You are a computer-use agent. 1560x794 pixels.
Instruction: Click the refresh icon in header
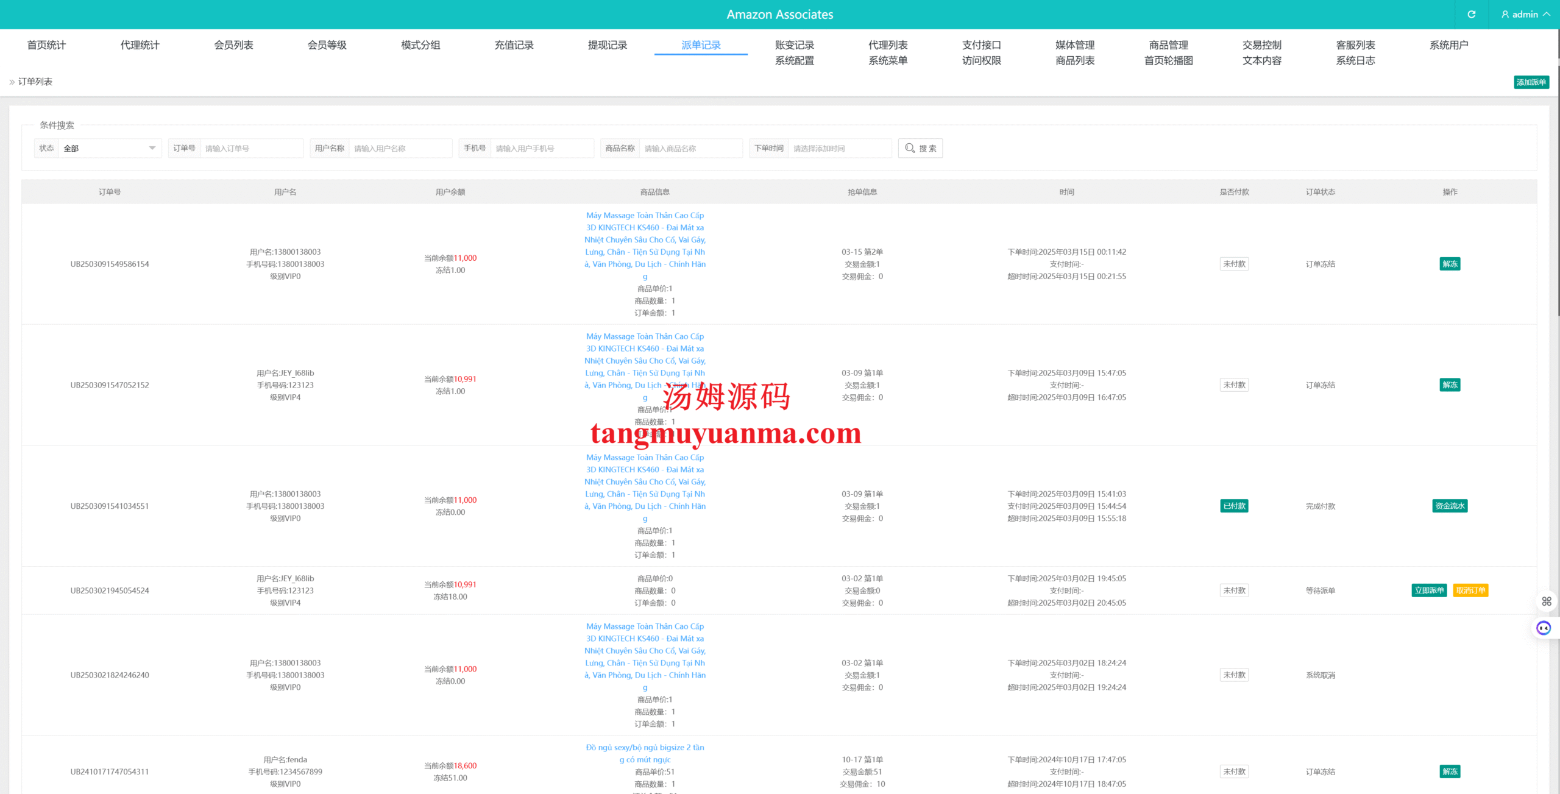click(x=1471, y=14)
